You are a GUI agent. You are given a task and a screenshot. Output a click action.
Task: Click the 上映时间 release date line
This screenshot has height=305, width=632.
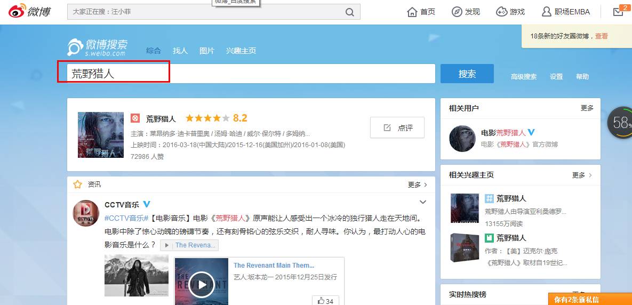tap(238, 145)
